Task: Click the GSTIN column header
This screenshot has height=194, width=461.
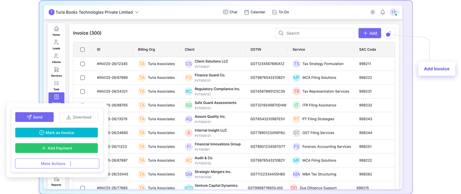Action: tap(256, 50)
